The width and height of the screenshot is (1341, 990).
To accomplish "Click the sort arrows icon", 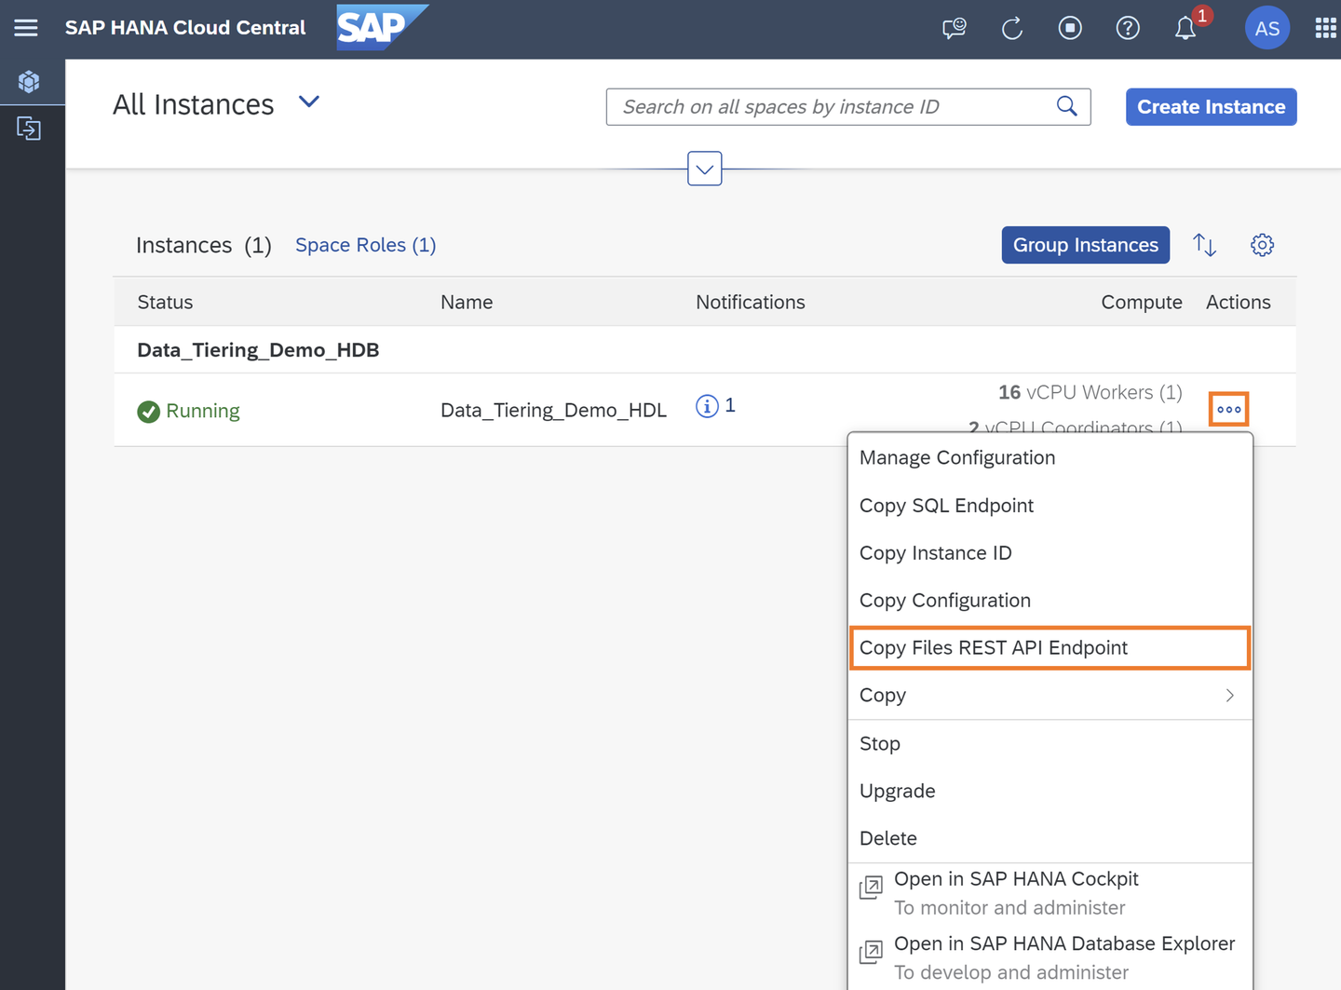I will click(x=1205, y=245).
